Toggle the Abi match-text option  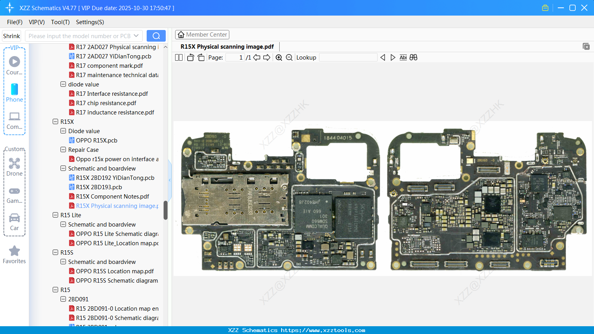(403, 58)
